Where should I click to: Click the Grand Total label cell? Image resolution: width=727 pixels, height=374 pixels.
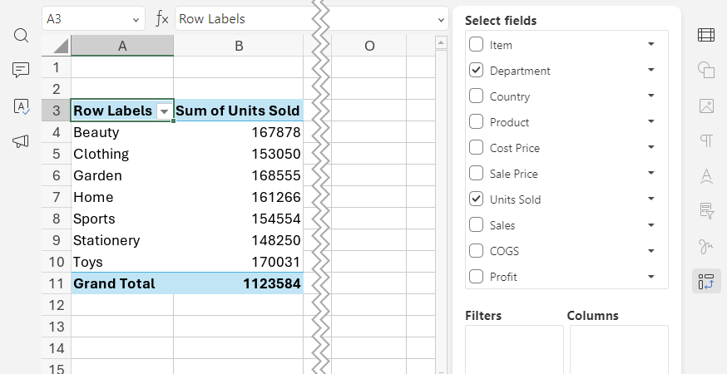pyautogui.click(x=122, y=283)
